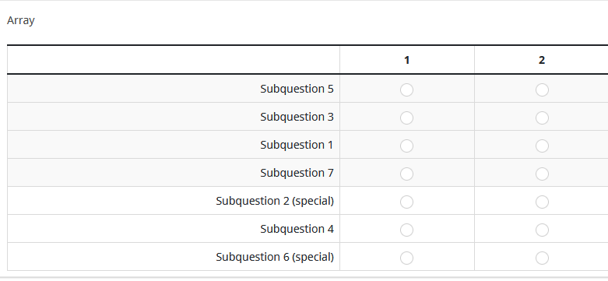Mark option 1 for Subquestion 1
This screenshot has height=281, width=608.
(x=406, y=146)
